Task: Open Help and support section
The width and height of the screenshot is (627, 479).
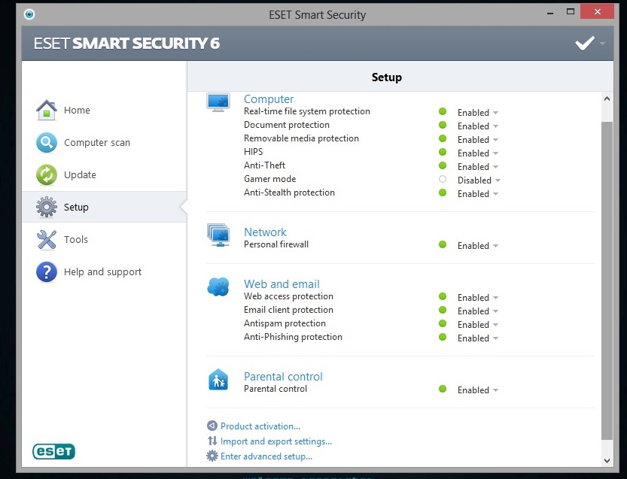Action: tap(103, 272)
